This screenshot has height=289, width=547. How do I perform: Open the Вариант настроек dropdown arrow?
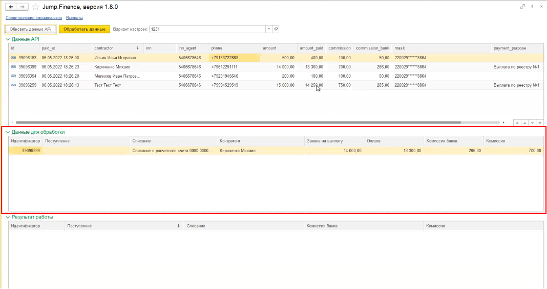pyautogui.click(x=268, y=29)
